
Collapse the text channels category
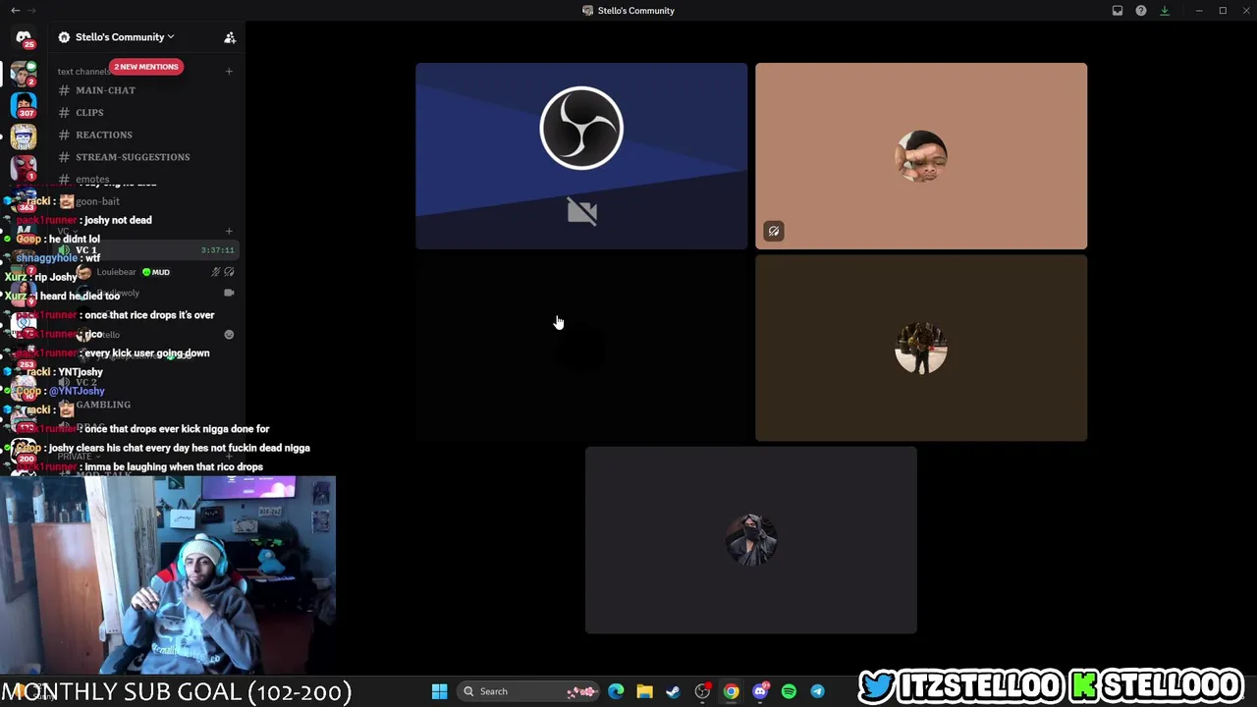coord(83,72)
